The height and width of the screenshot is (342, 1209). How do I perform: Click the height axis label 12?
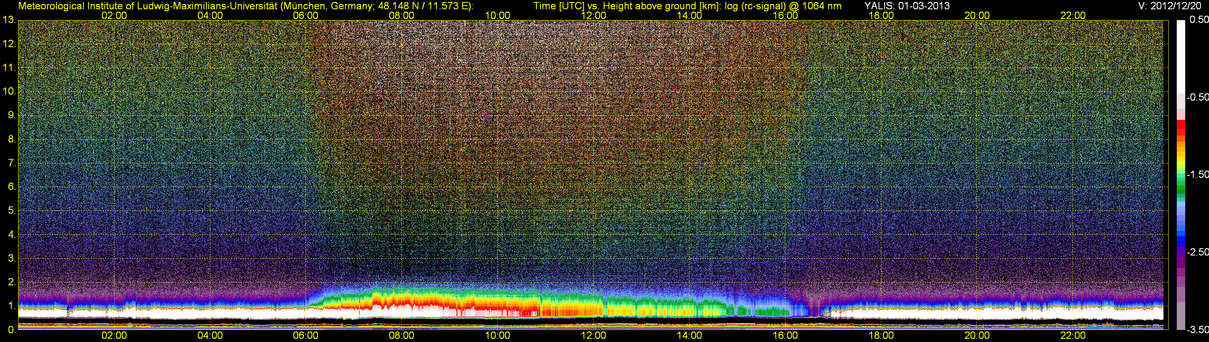(x=9, y=44)
